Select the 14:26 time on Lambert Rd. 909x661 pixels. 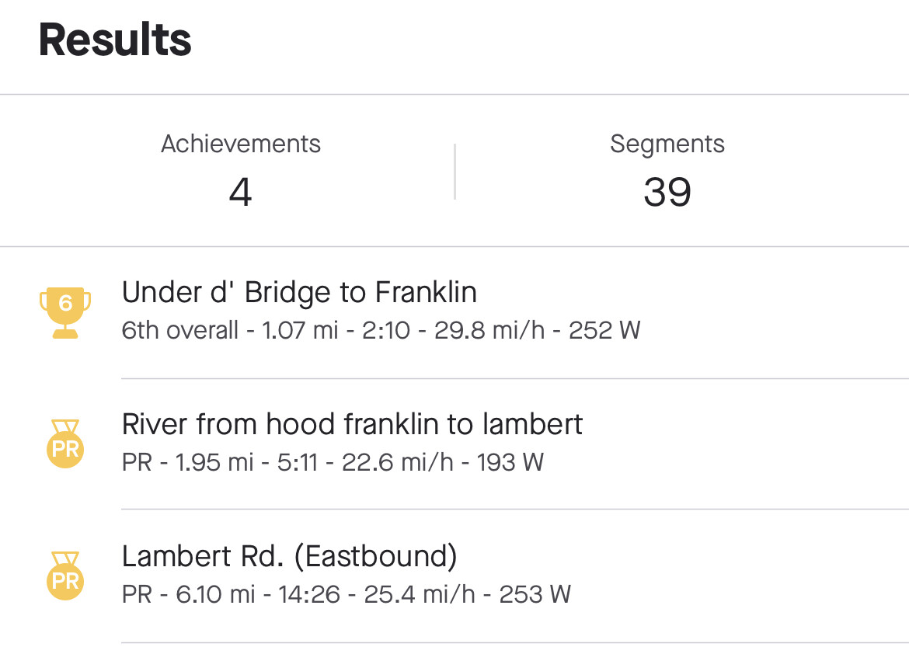coord(309,594)
